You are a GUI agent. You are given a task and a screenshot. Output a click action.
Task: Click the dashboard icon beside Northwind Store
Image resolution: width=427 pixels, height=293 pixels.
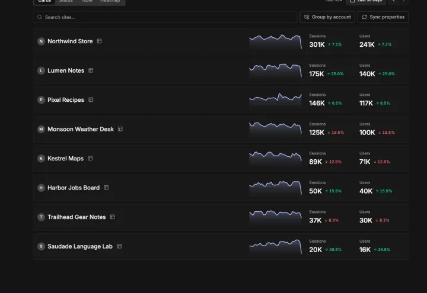coord(100,41)
